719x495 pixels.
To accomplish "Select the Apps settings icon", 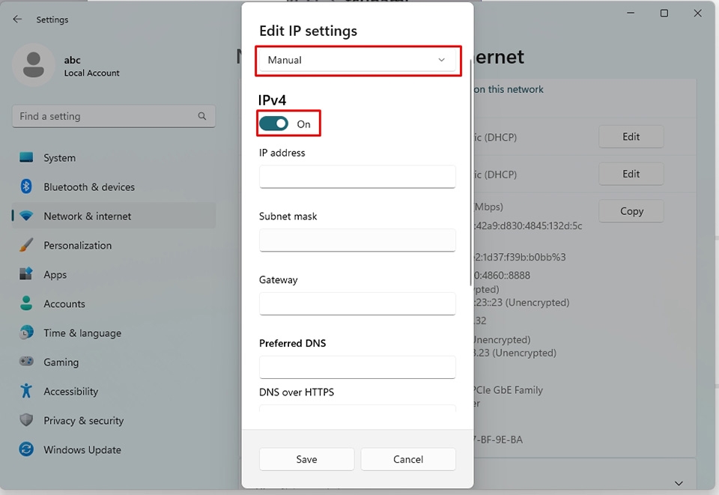I will (25, 275).
